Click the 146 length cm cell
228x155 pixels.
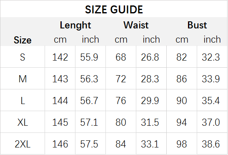pos(60,144)
